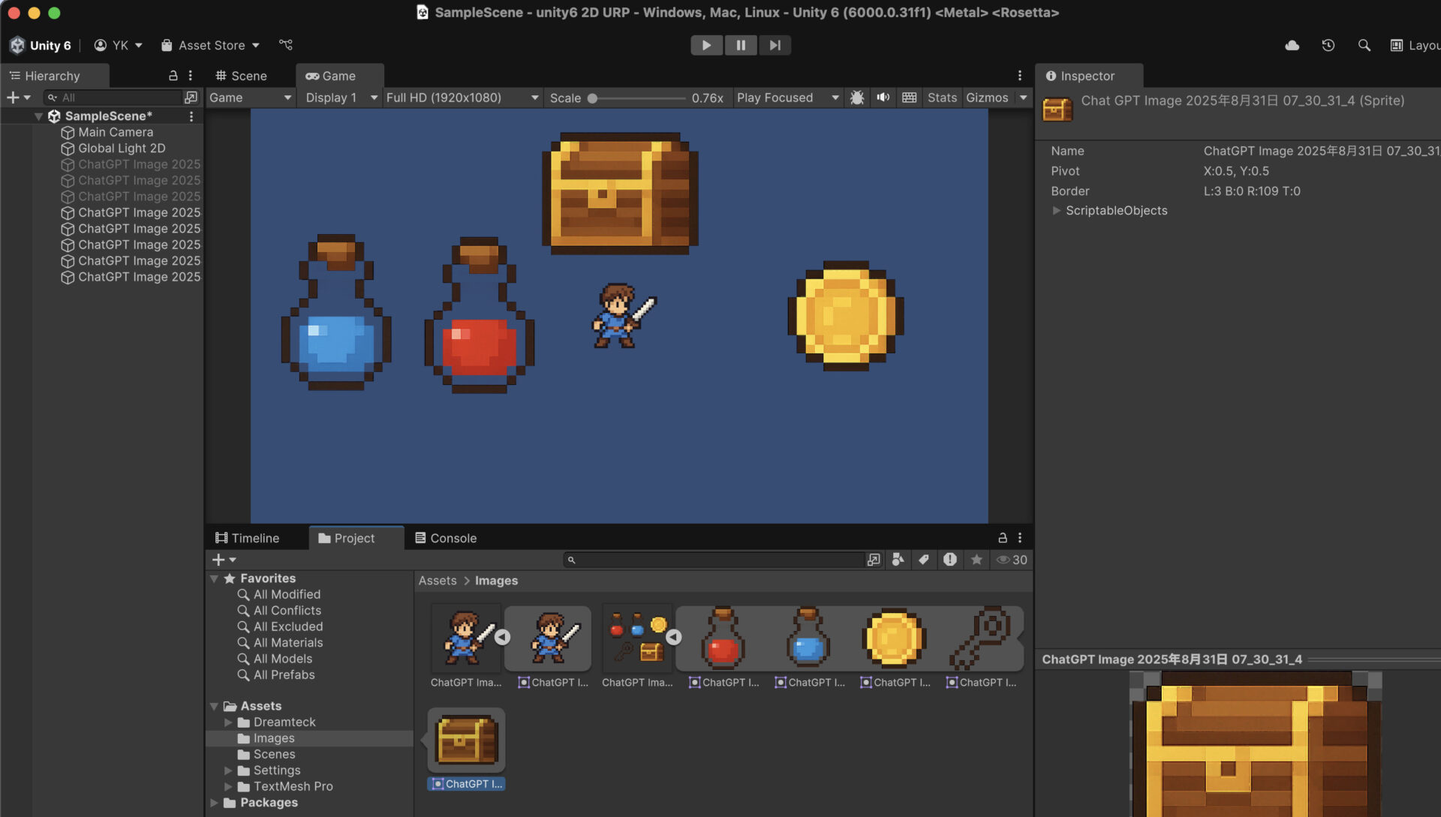Screen dimensions: 1441x817
Task: Select All Prefabs favorite search
Action: [276, 675]
